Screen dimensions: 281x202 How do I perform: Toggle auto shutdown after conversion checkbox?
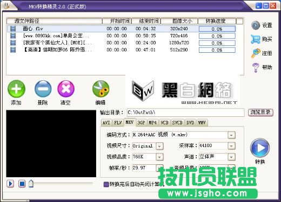pos(106,184)
